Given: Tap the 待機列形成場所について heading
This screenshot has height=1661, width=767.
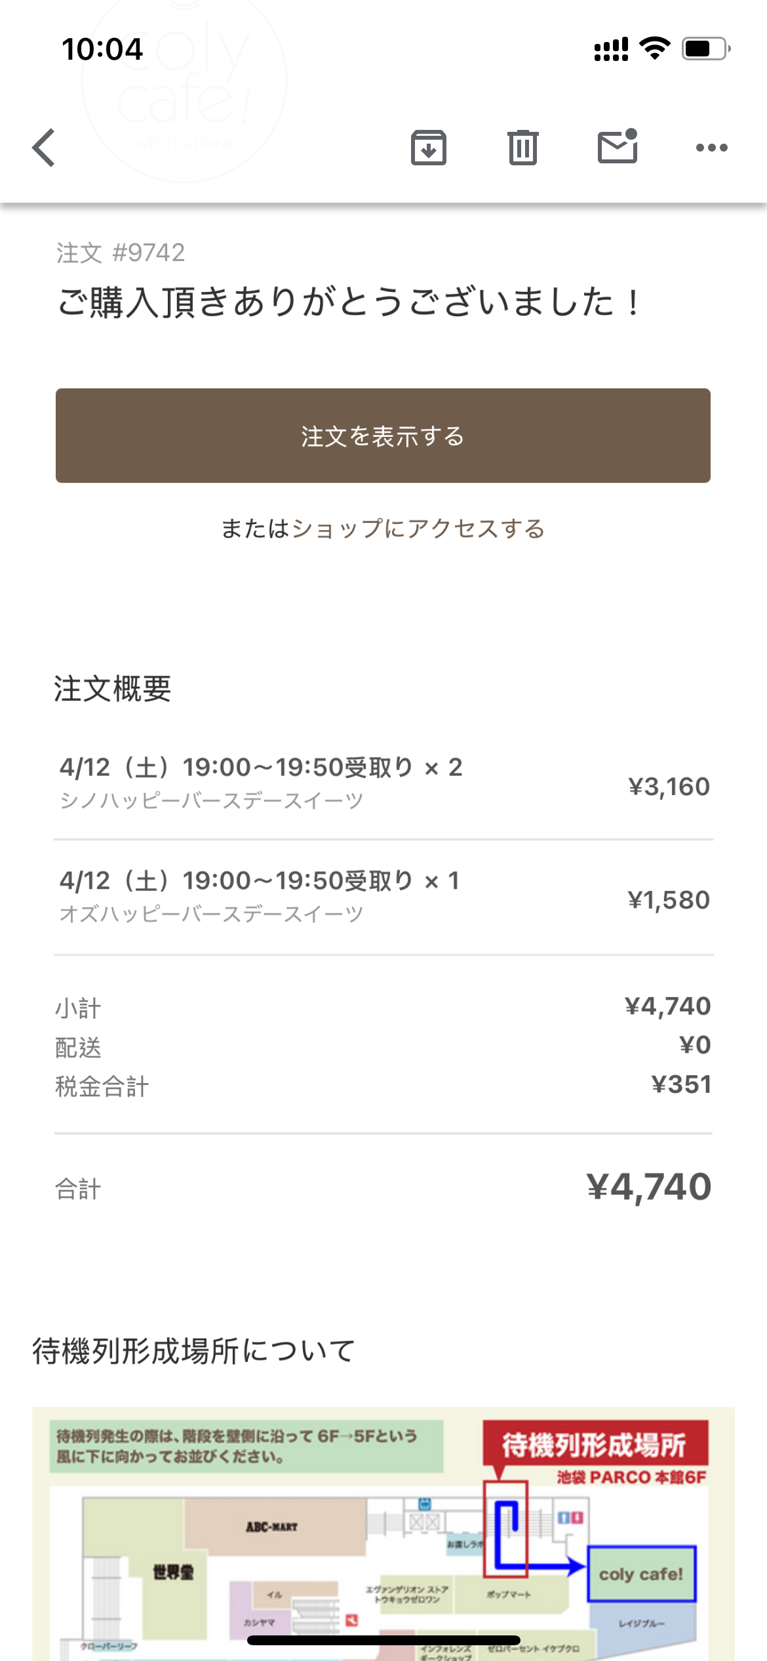Looking at the screenshot, I should click(194, 1351).
